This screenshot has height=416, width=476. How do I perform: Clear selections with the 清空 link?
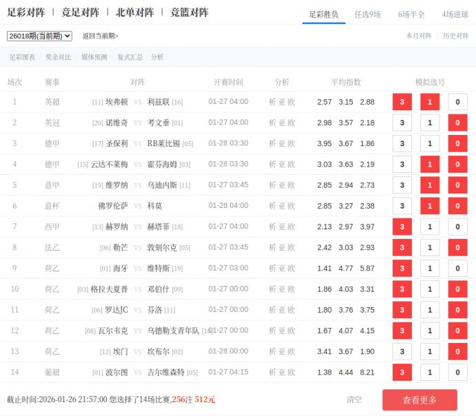pos(354,399)
